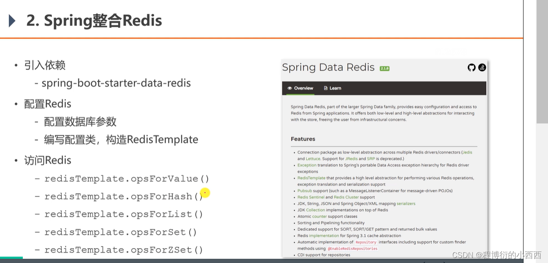Click the 2.1.8 version badge
The image size is (548, 263).
tap(384, 68)
